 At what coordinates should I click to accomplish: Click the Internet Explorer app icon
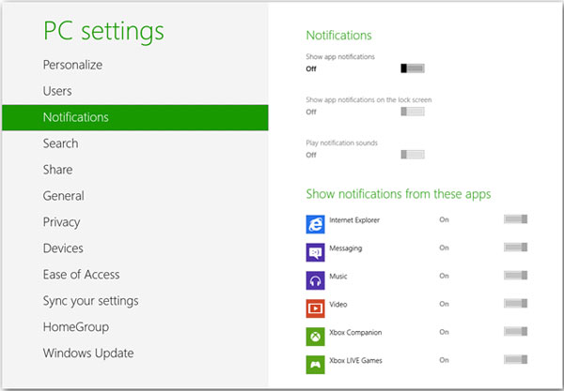coord(315,224)
